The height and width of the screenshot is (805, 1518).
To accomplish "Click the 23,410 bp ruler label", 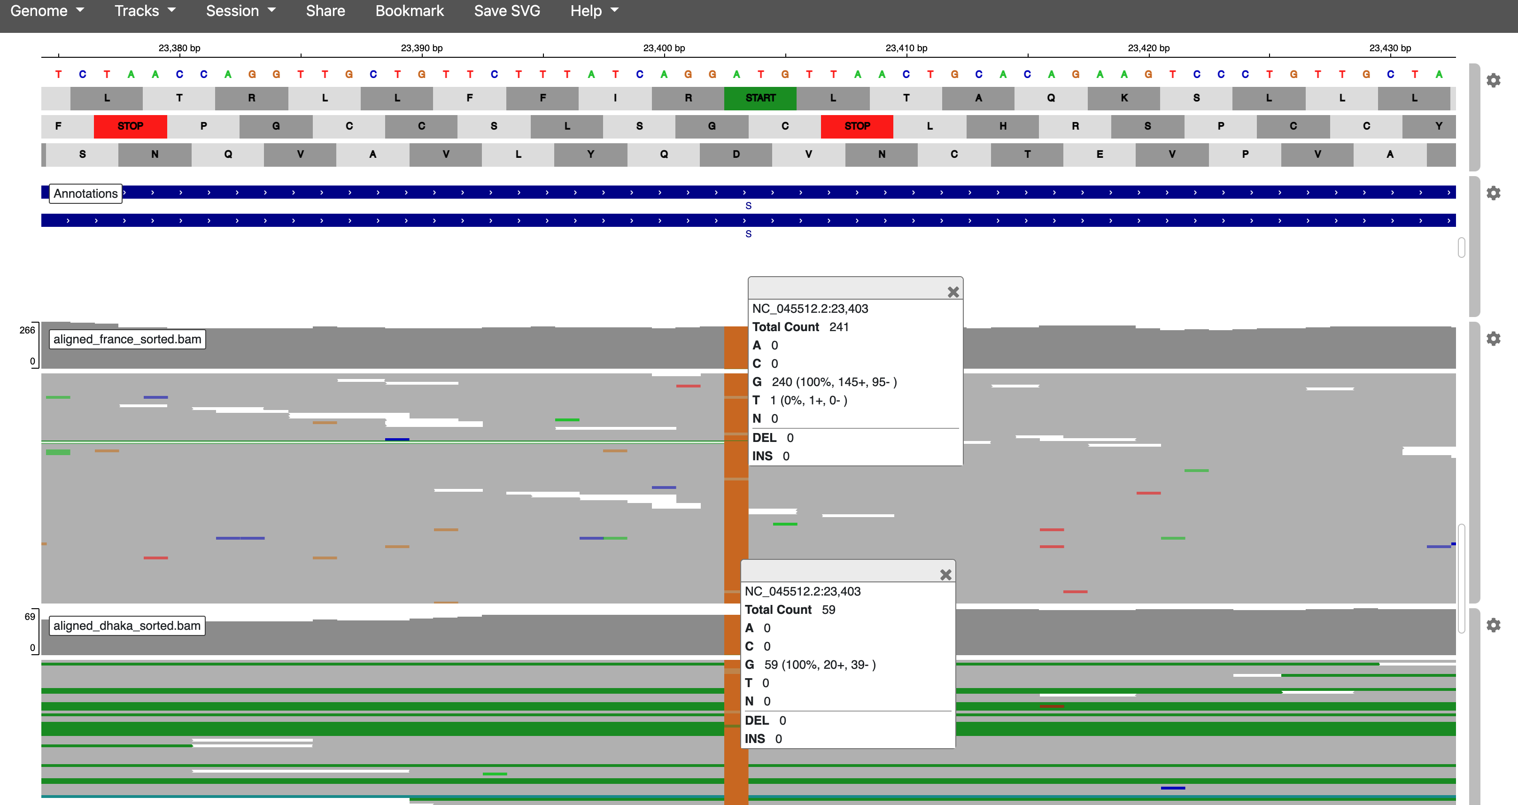I will click(906, 48).
